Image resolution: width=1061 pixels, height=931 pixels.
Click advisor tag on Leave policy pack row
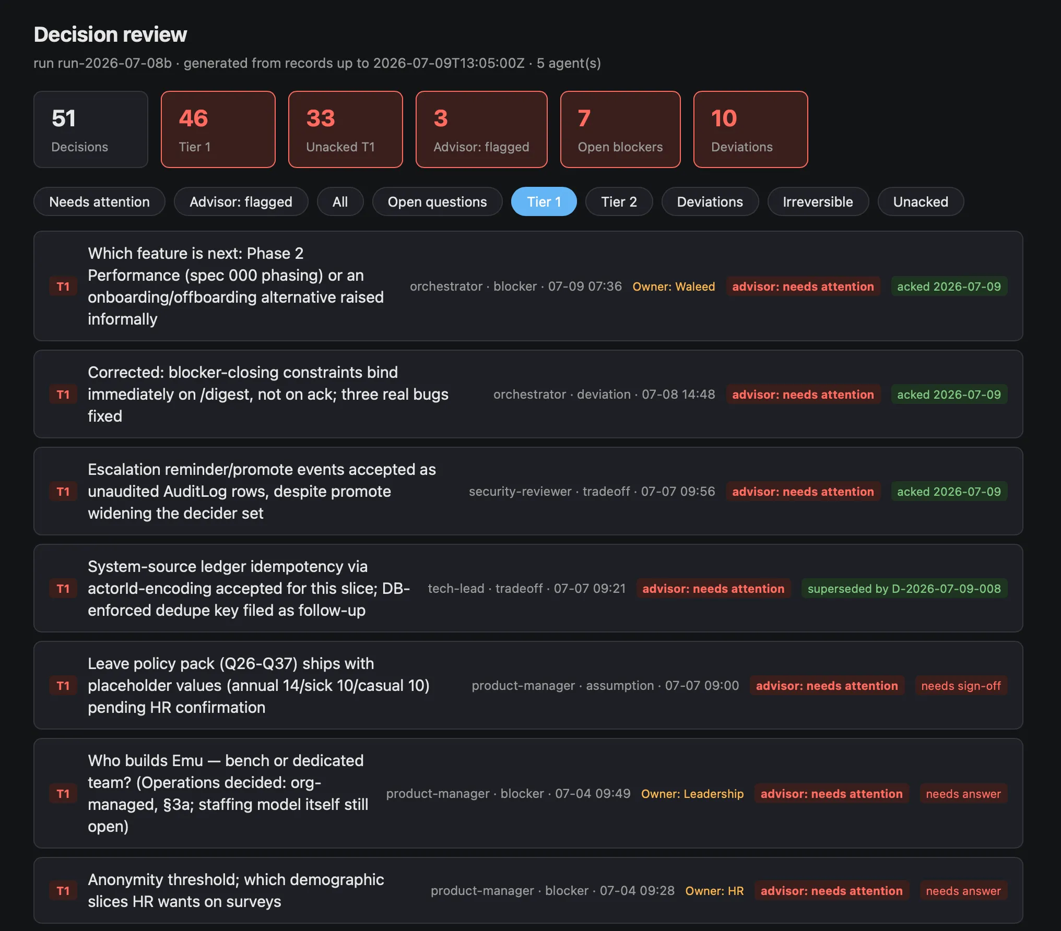pos(827,686)
